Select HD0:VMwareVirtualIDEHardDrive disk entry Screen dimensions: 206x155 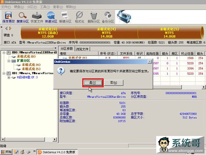[x=34, y=52]
